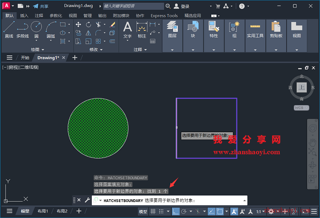Image resolution: width=320 pixels, height=218 pixels.
Task: Open the Circle (圆) options dropdown
Action: [x=36, y=40]
